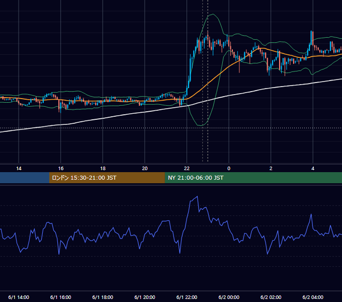Screen dimensions: 342x302
Task: Click the 18 hour axis label
Action: (x=103, y=169)
